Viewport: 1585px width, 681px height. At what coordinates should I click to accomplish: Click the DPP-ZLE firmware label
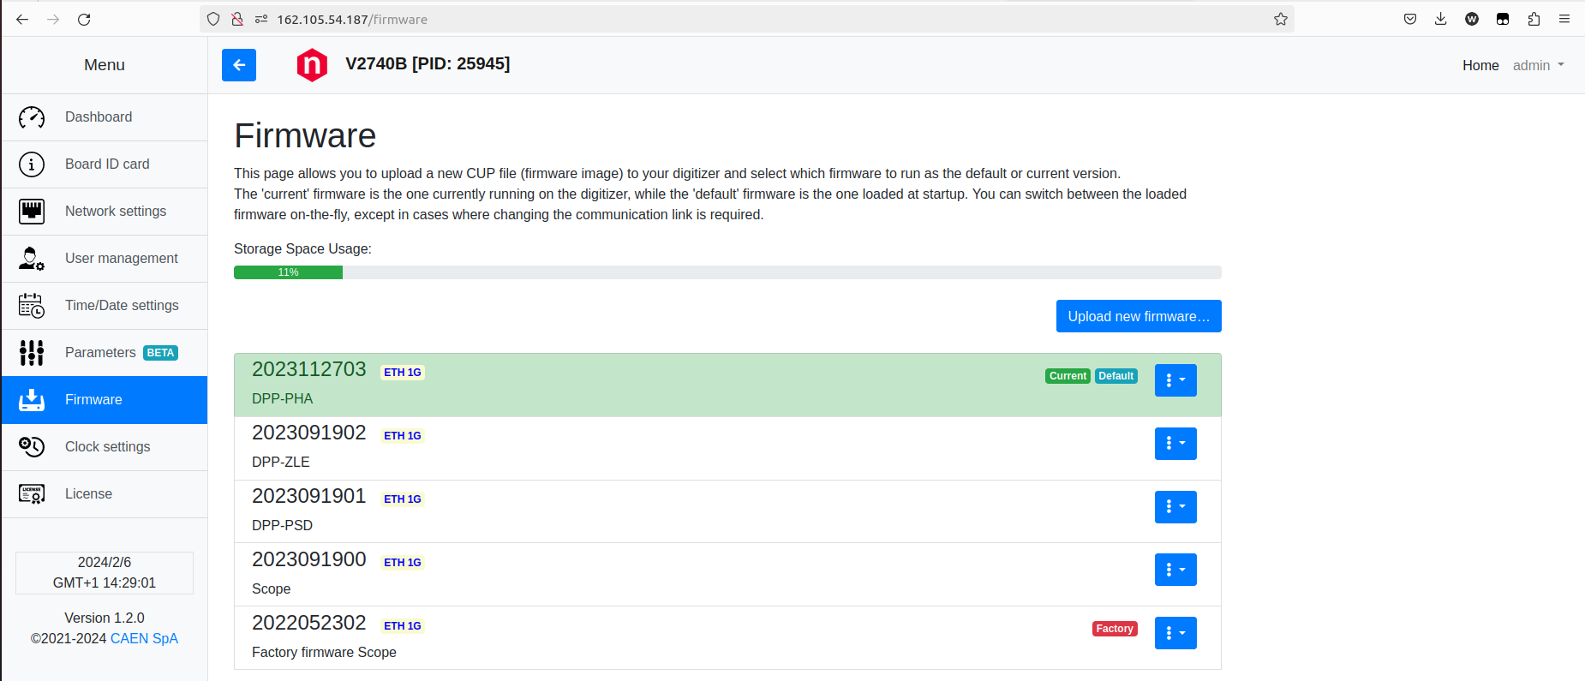[x=281, y=462]
